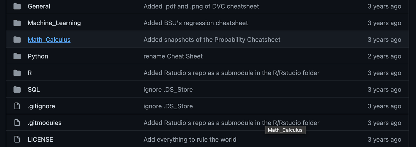Open the Machine_Learning directory
The width and height of the screenshot is (416, 147).
click(x=54, y=23)
